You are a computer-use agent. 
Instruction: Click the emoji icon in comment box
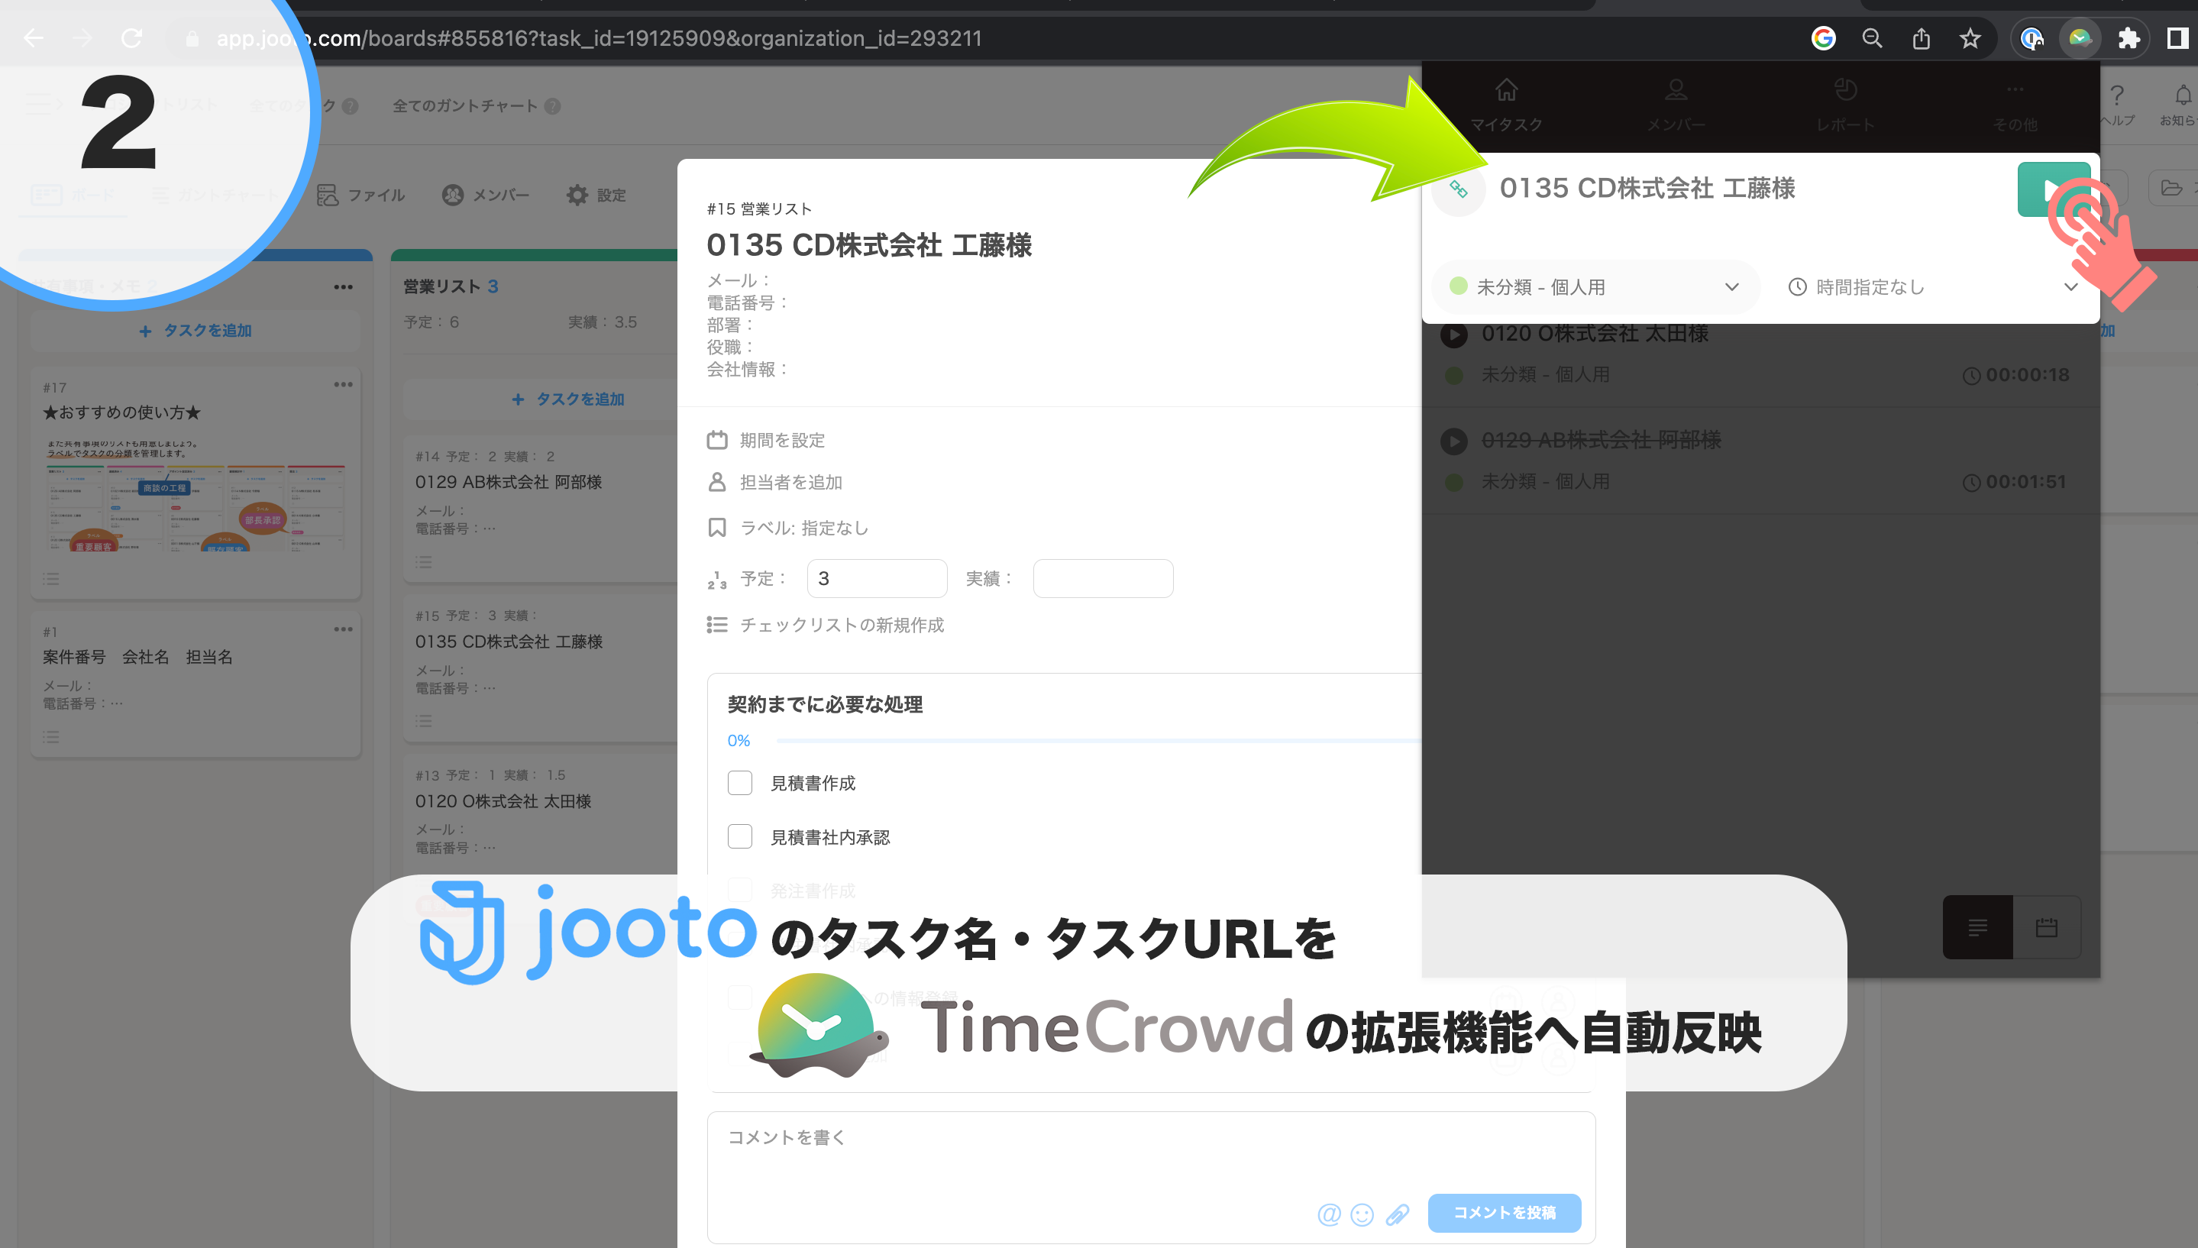[x=1362, y=1214]
